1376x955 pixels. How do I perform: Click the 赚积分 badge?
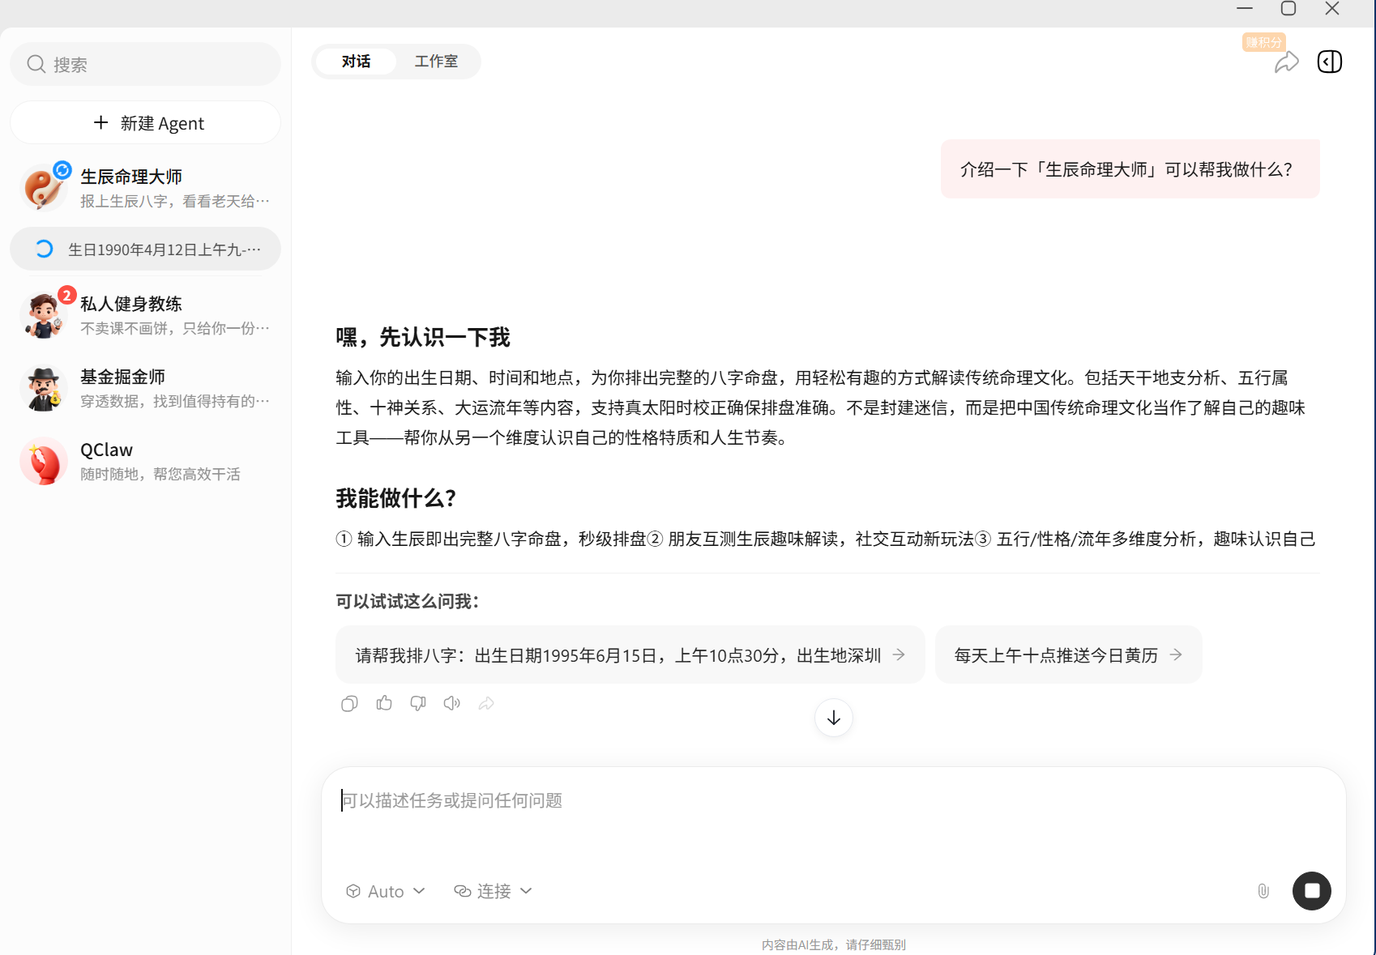click(1264, 42)
